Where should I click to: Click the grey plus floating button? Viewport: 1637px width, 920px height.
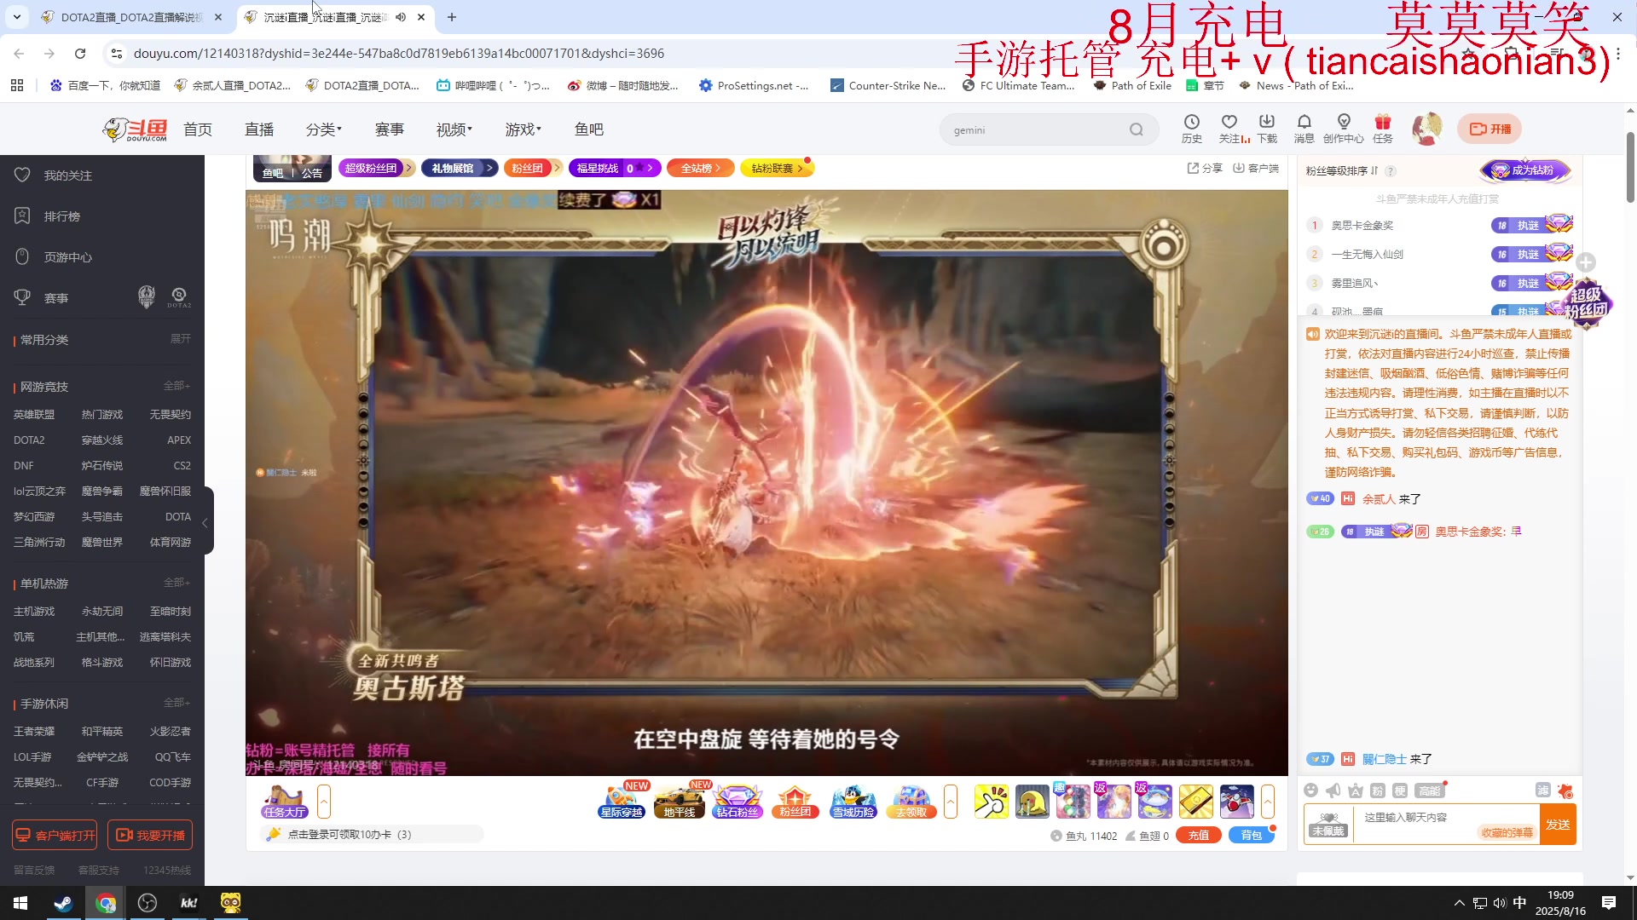click(1586, 262)
